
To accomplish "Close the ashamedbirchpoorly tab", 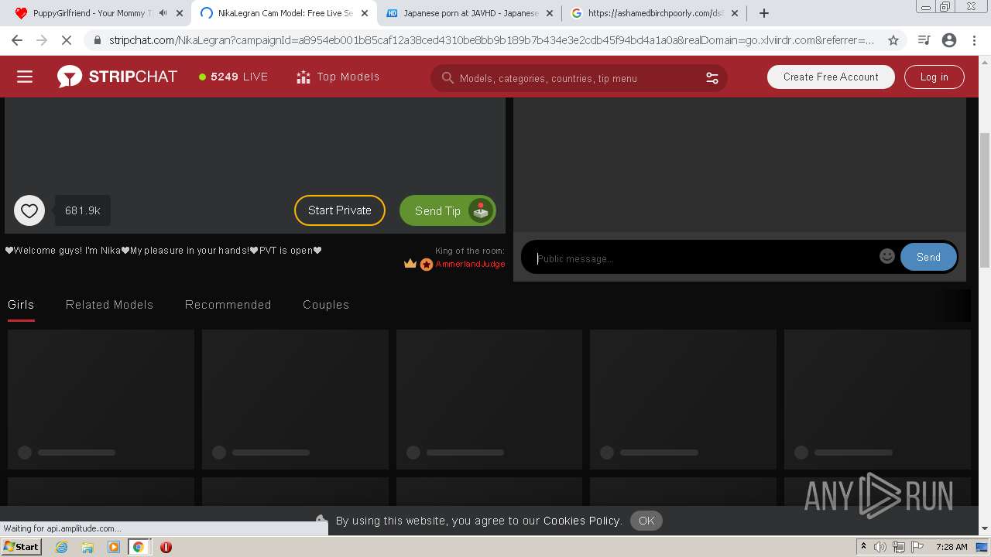I will [x=735, y=13].
